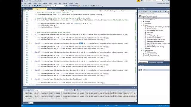191x107 pixels.
Task: Click the Undo arrow in the toolbar
Action: click(x=40, y=6)
